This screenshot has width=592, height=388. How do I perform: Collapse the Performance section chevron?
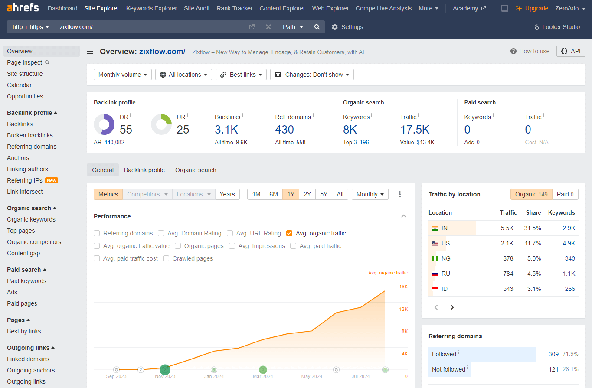pyautogui.click(x=404, y=216)
